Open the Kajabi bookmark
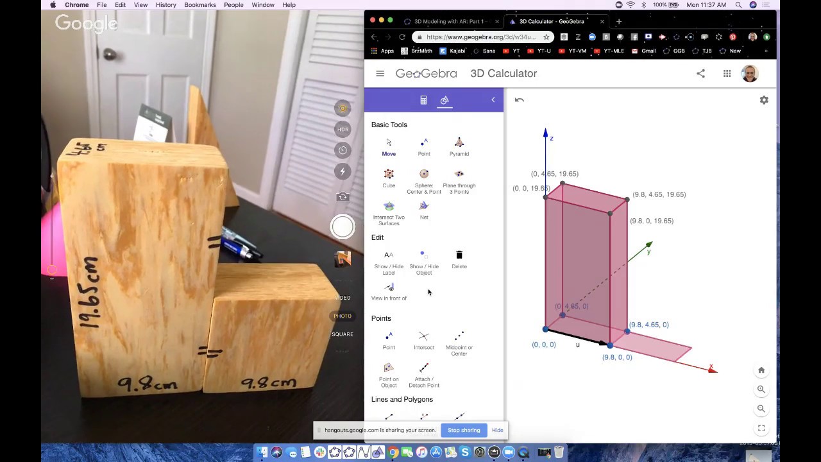Viewport: 821px width, 462px height. click(453, 51)
